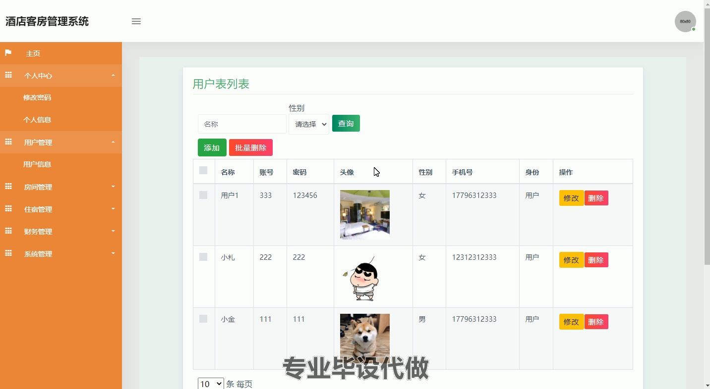The image size is (710, 389).
Task: Click the flag icon beside 主页
Action: pyautogui.click(x=8, y=52)
